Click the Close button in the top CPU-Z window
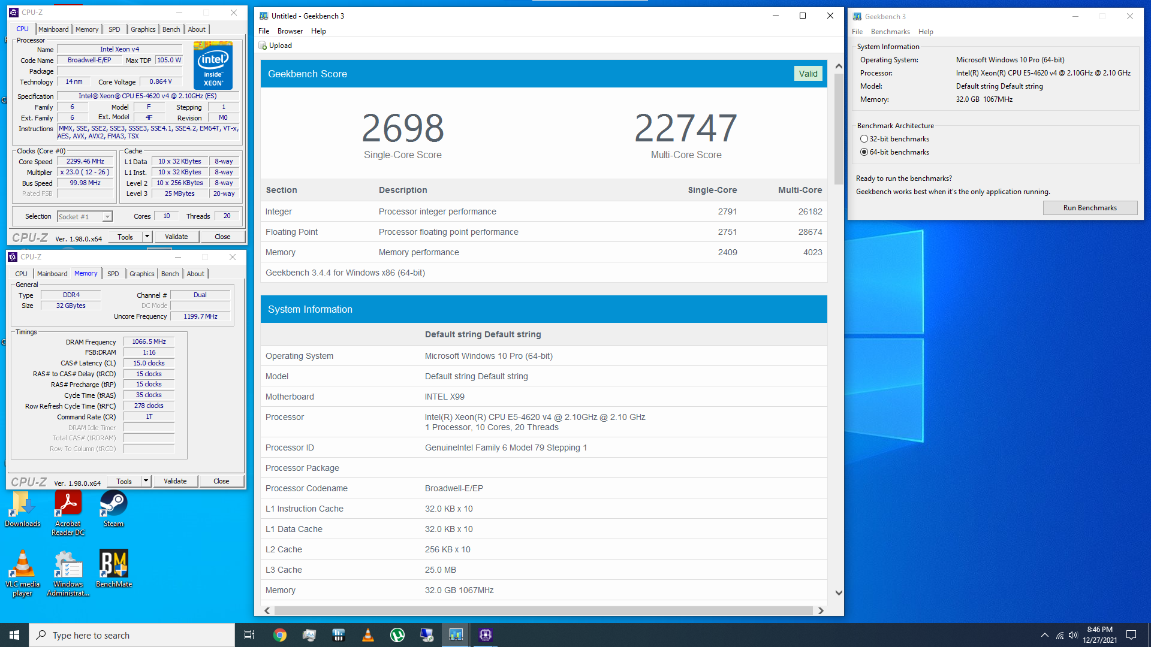Screen dimensions: 1151x647 (222, 237)
